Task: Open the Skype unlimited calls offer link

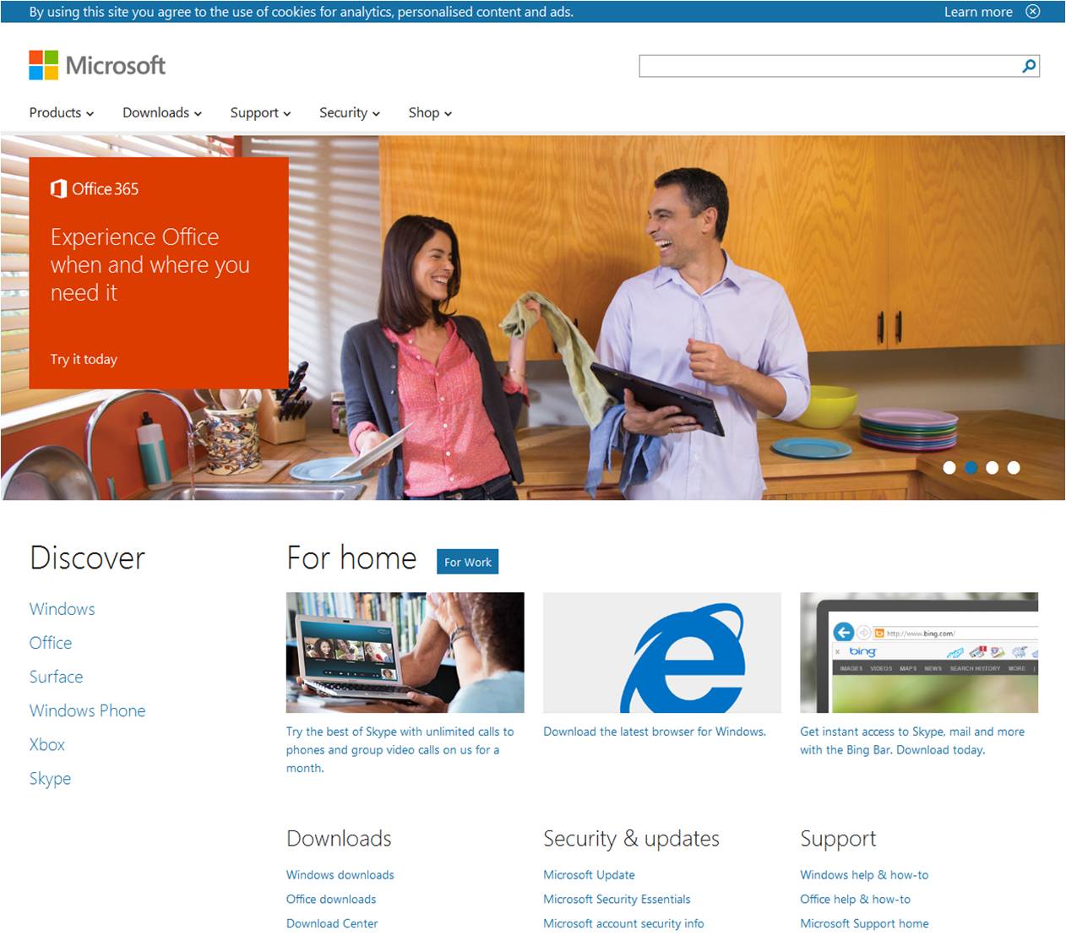Action: [x=400, y=750]
